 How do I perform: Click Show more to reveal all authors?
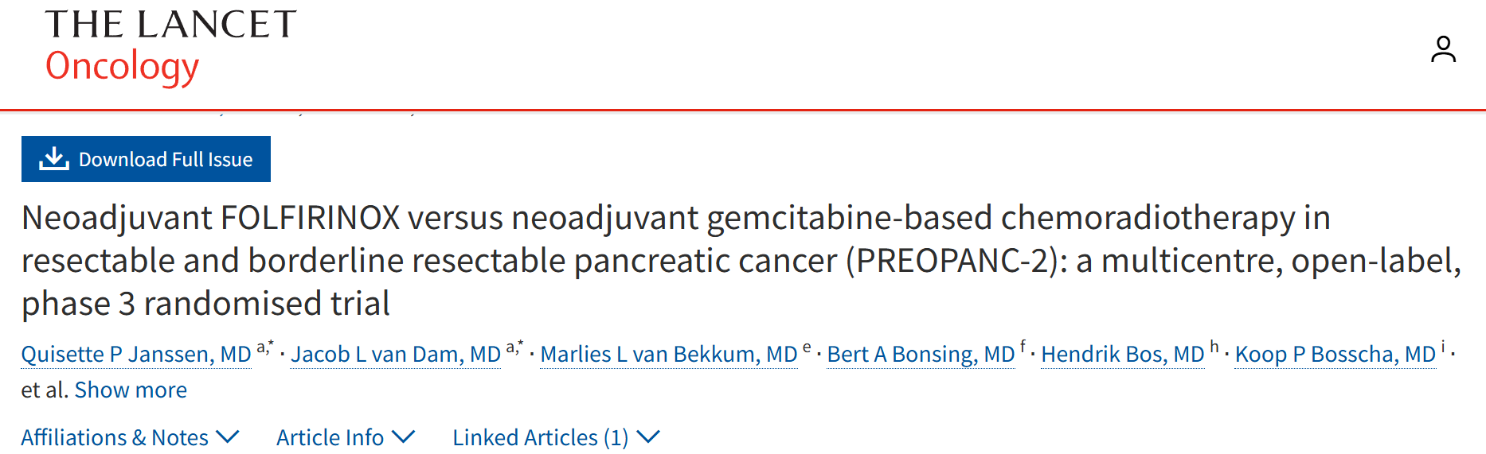pos(131,390)
